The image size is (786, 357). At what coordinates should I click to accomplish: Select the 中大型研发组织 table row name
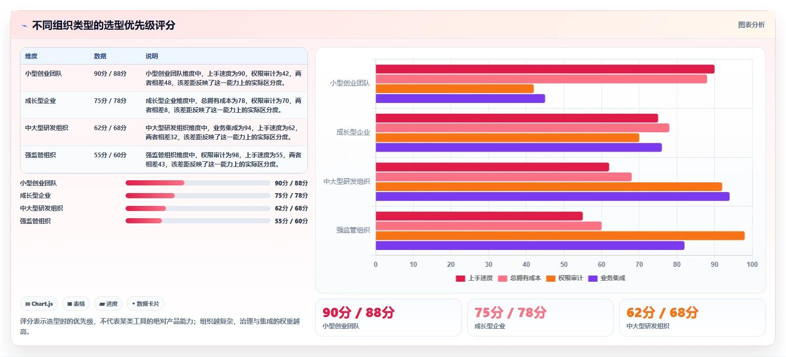(x=47, y=128)
